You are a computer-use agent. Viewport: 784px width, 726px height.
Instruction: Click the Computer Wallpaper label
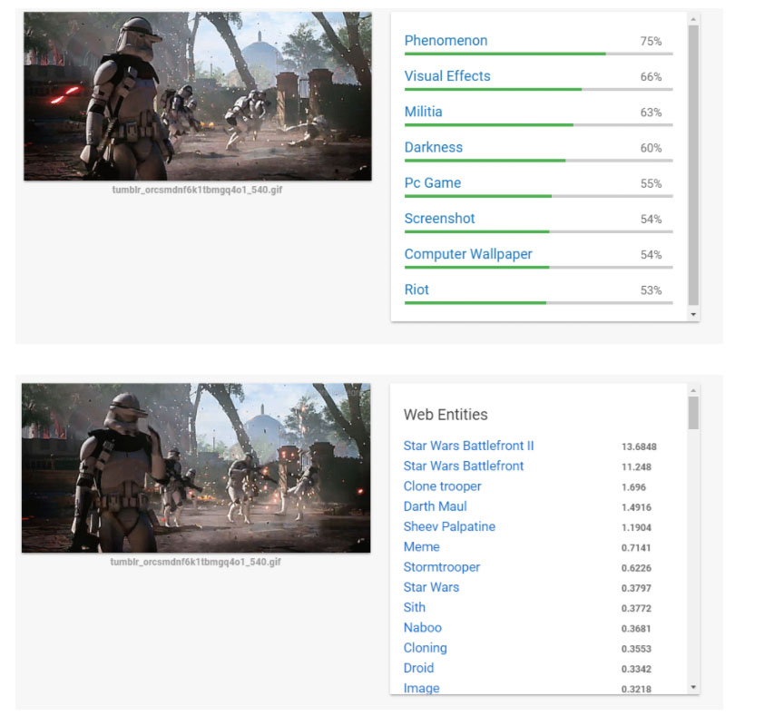click(x=468, y=254)
